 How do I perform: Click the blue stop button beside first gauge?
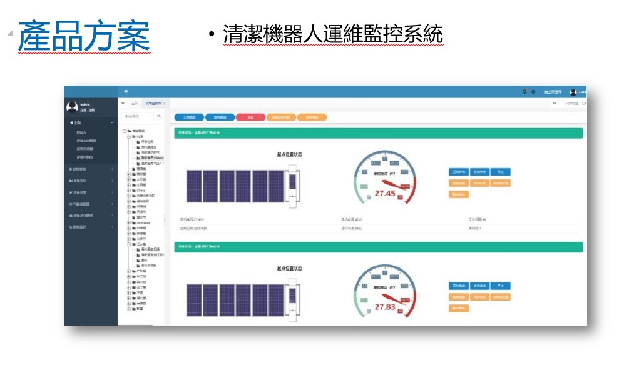[x=499, y=172]
